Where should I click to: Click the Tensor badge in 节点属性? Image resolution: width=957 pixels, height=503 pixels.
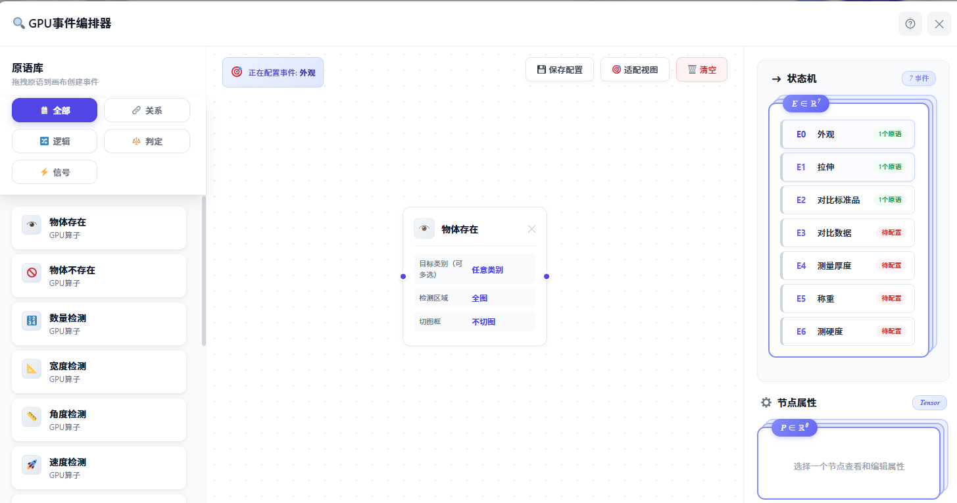tap(929, 402)
